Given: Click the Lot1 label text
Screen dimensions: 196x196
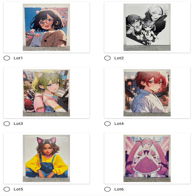Looking at the screenshot, I should [x=18, y=58].
